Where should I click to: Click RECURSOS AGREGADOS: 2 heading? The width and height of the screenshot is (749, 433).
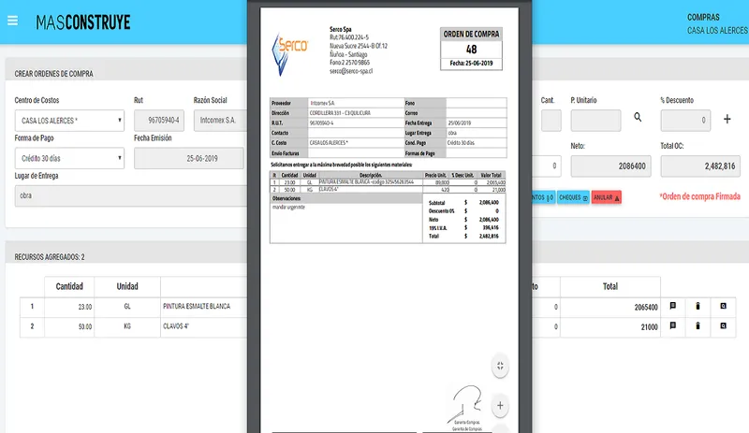pos(50,257)
